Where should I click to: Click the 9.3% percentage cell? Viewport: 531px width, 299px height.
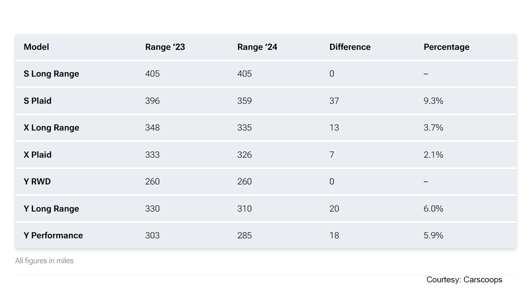coord(433,101)
